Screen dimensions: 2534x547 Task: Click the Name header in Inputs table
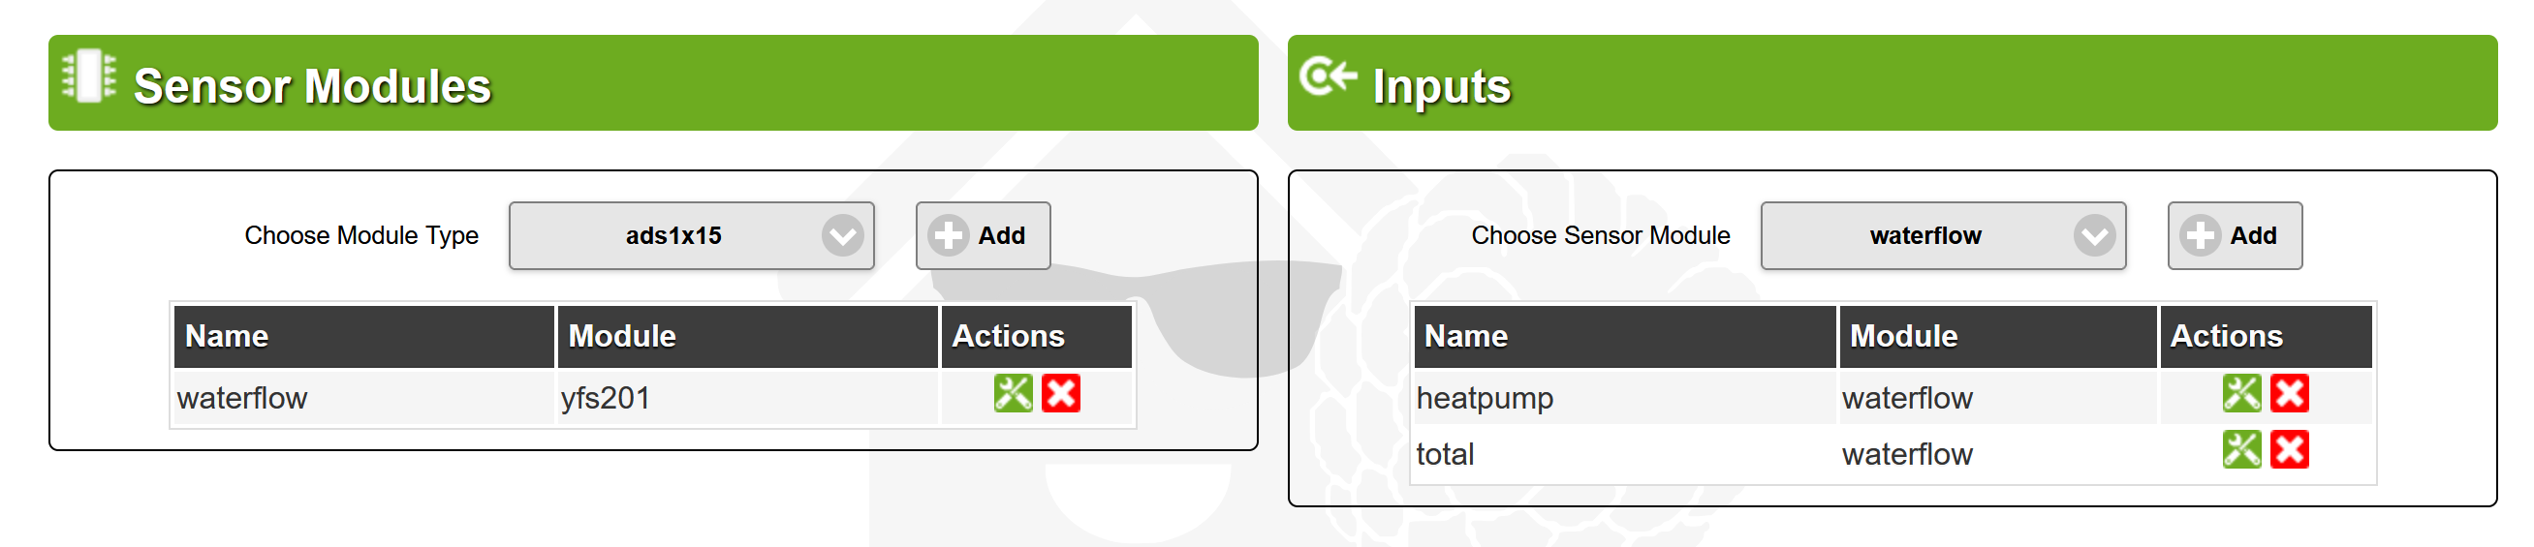pyautogui.click(x=1466, y=336)
